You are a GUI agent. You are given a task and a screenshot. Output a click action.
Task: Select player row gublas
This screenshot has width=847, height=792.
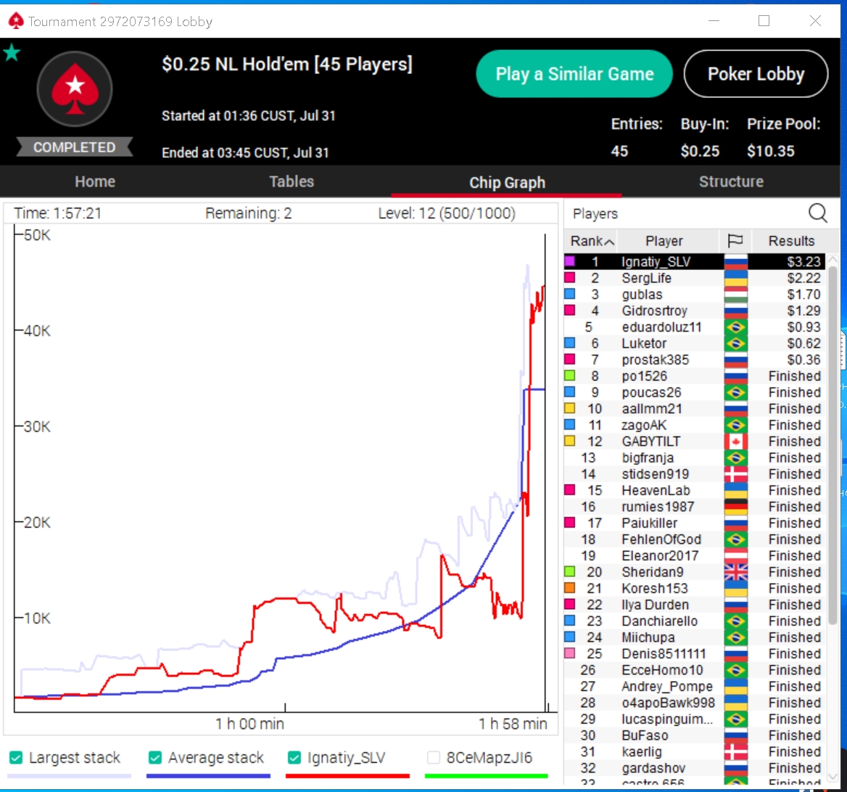[694, 294]
